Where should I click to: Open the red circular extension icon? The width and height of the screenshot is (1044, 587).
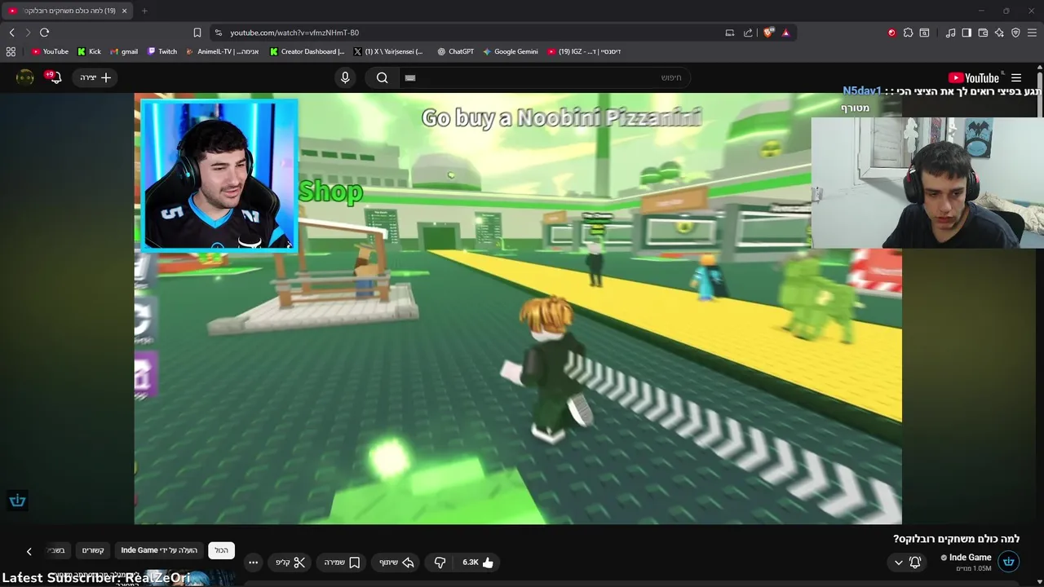click(x=891, y=33)
